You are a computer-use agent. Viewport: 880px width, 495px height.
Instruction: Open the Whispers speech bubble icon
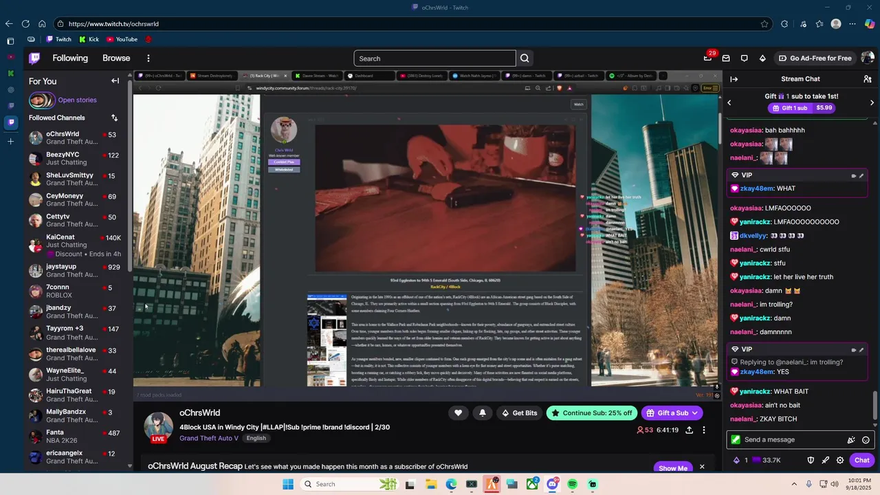pyautogui.click(x=744, y=58)
